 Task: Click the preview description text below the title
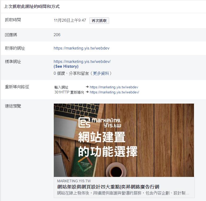[123, 193]
